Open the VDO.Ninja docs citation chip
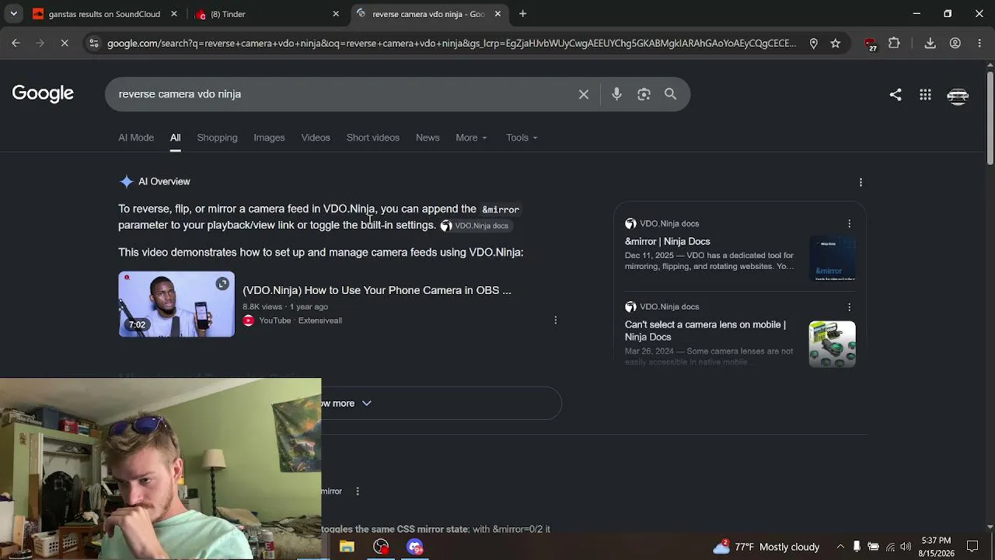This screenshot has width=995, height=560. coord(475,226)
